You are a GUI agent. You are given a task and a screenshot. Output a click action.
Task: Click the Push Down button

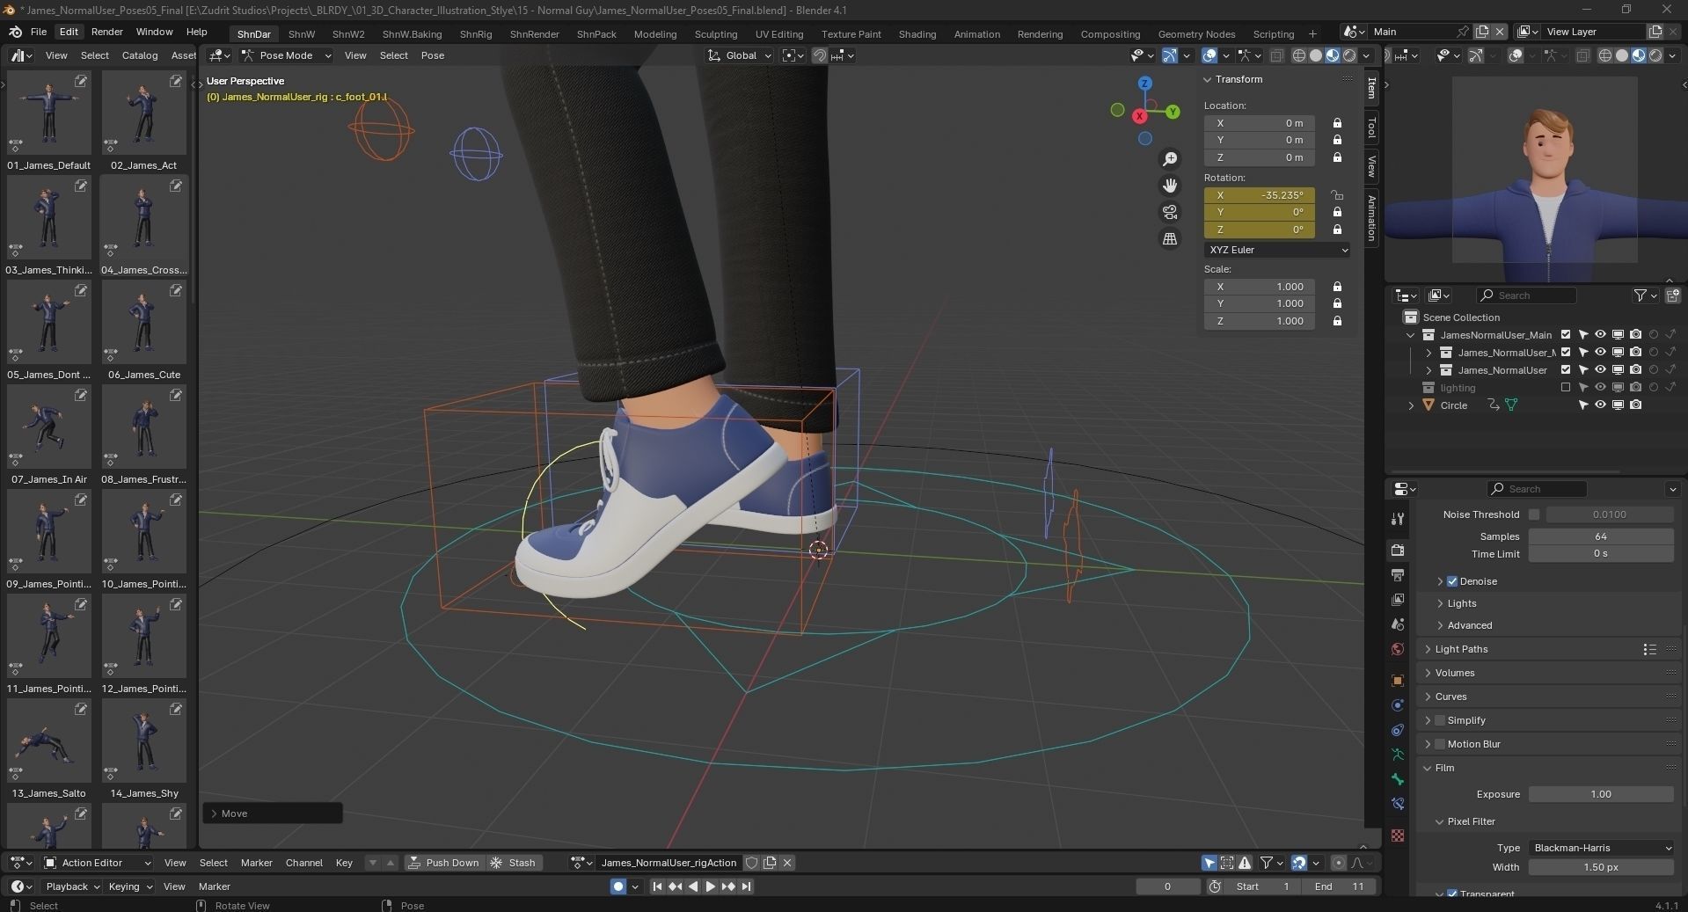(444, 863)
